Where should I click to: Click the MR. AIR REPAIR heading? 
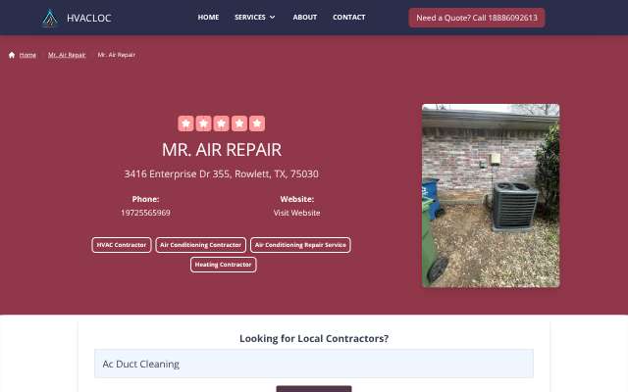tap(222, 150)
